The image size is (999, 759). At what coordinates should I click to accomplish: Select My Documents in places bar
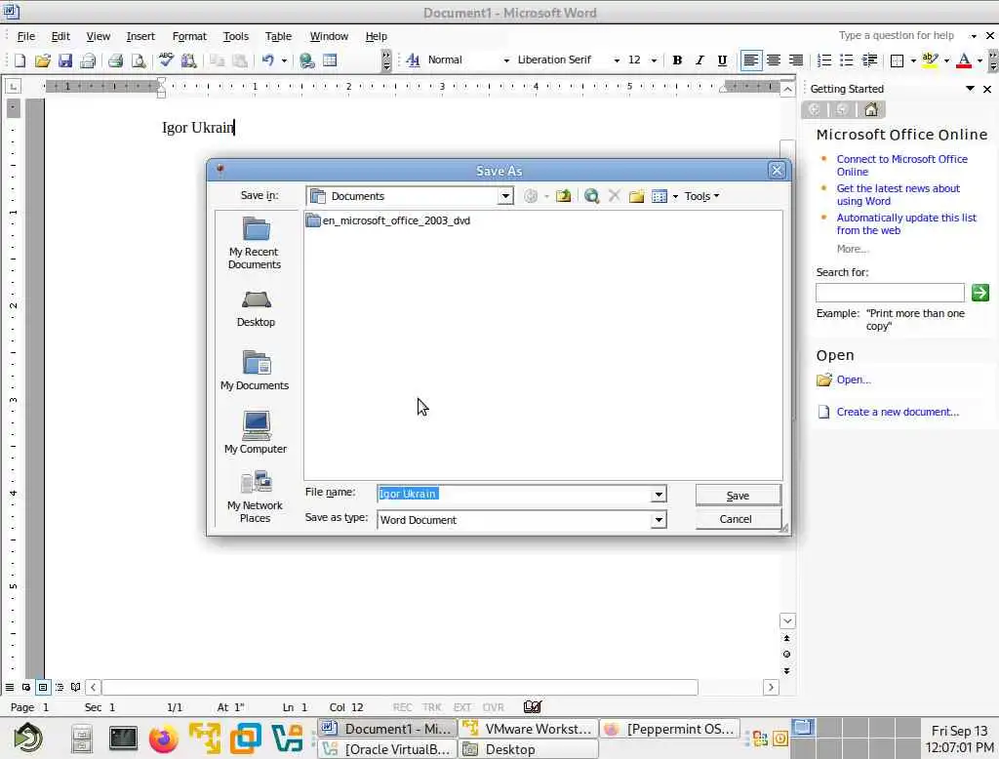point(255,370)
